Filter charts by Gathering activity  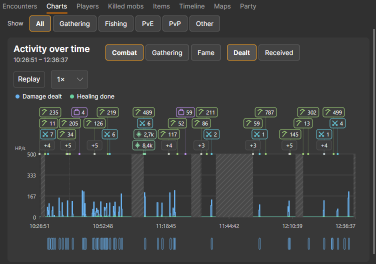pyautogui.click(x=74, y=23)
